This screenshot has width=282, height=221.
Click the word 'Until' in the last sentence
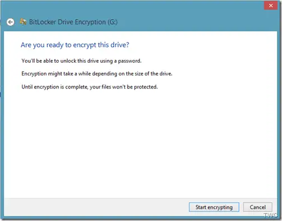point(27,87)
